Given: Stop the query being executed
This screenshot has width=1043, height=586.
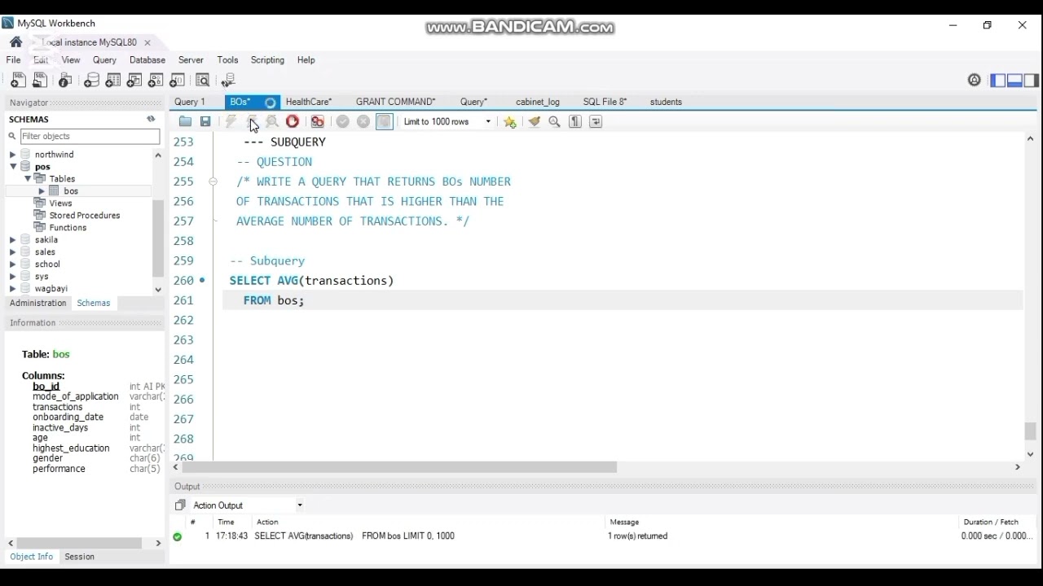Looking at the screenshot, I should tap(293, 121).
